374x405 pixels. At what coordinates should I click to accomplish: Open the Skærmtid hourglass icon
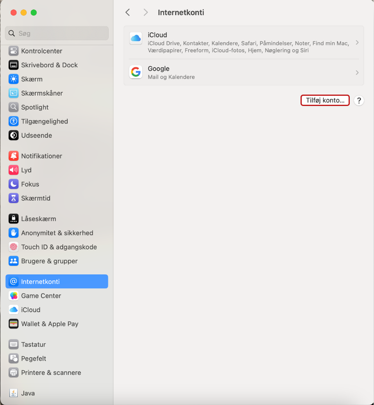tap(13, 198)
